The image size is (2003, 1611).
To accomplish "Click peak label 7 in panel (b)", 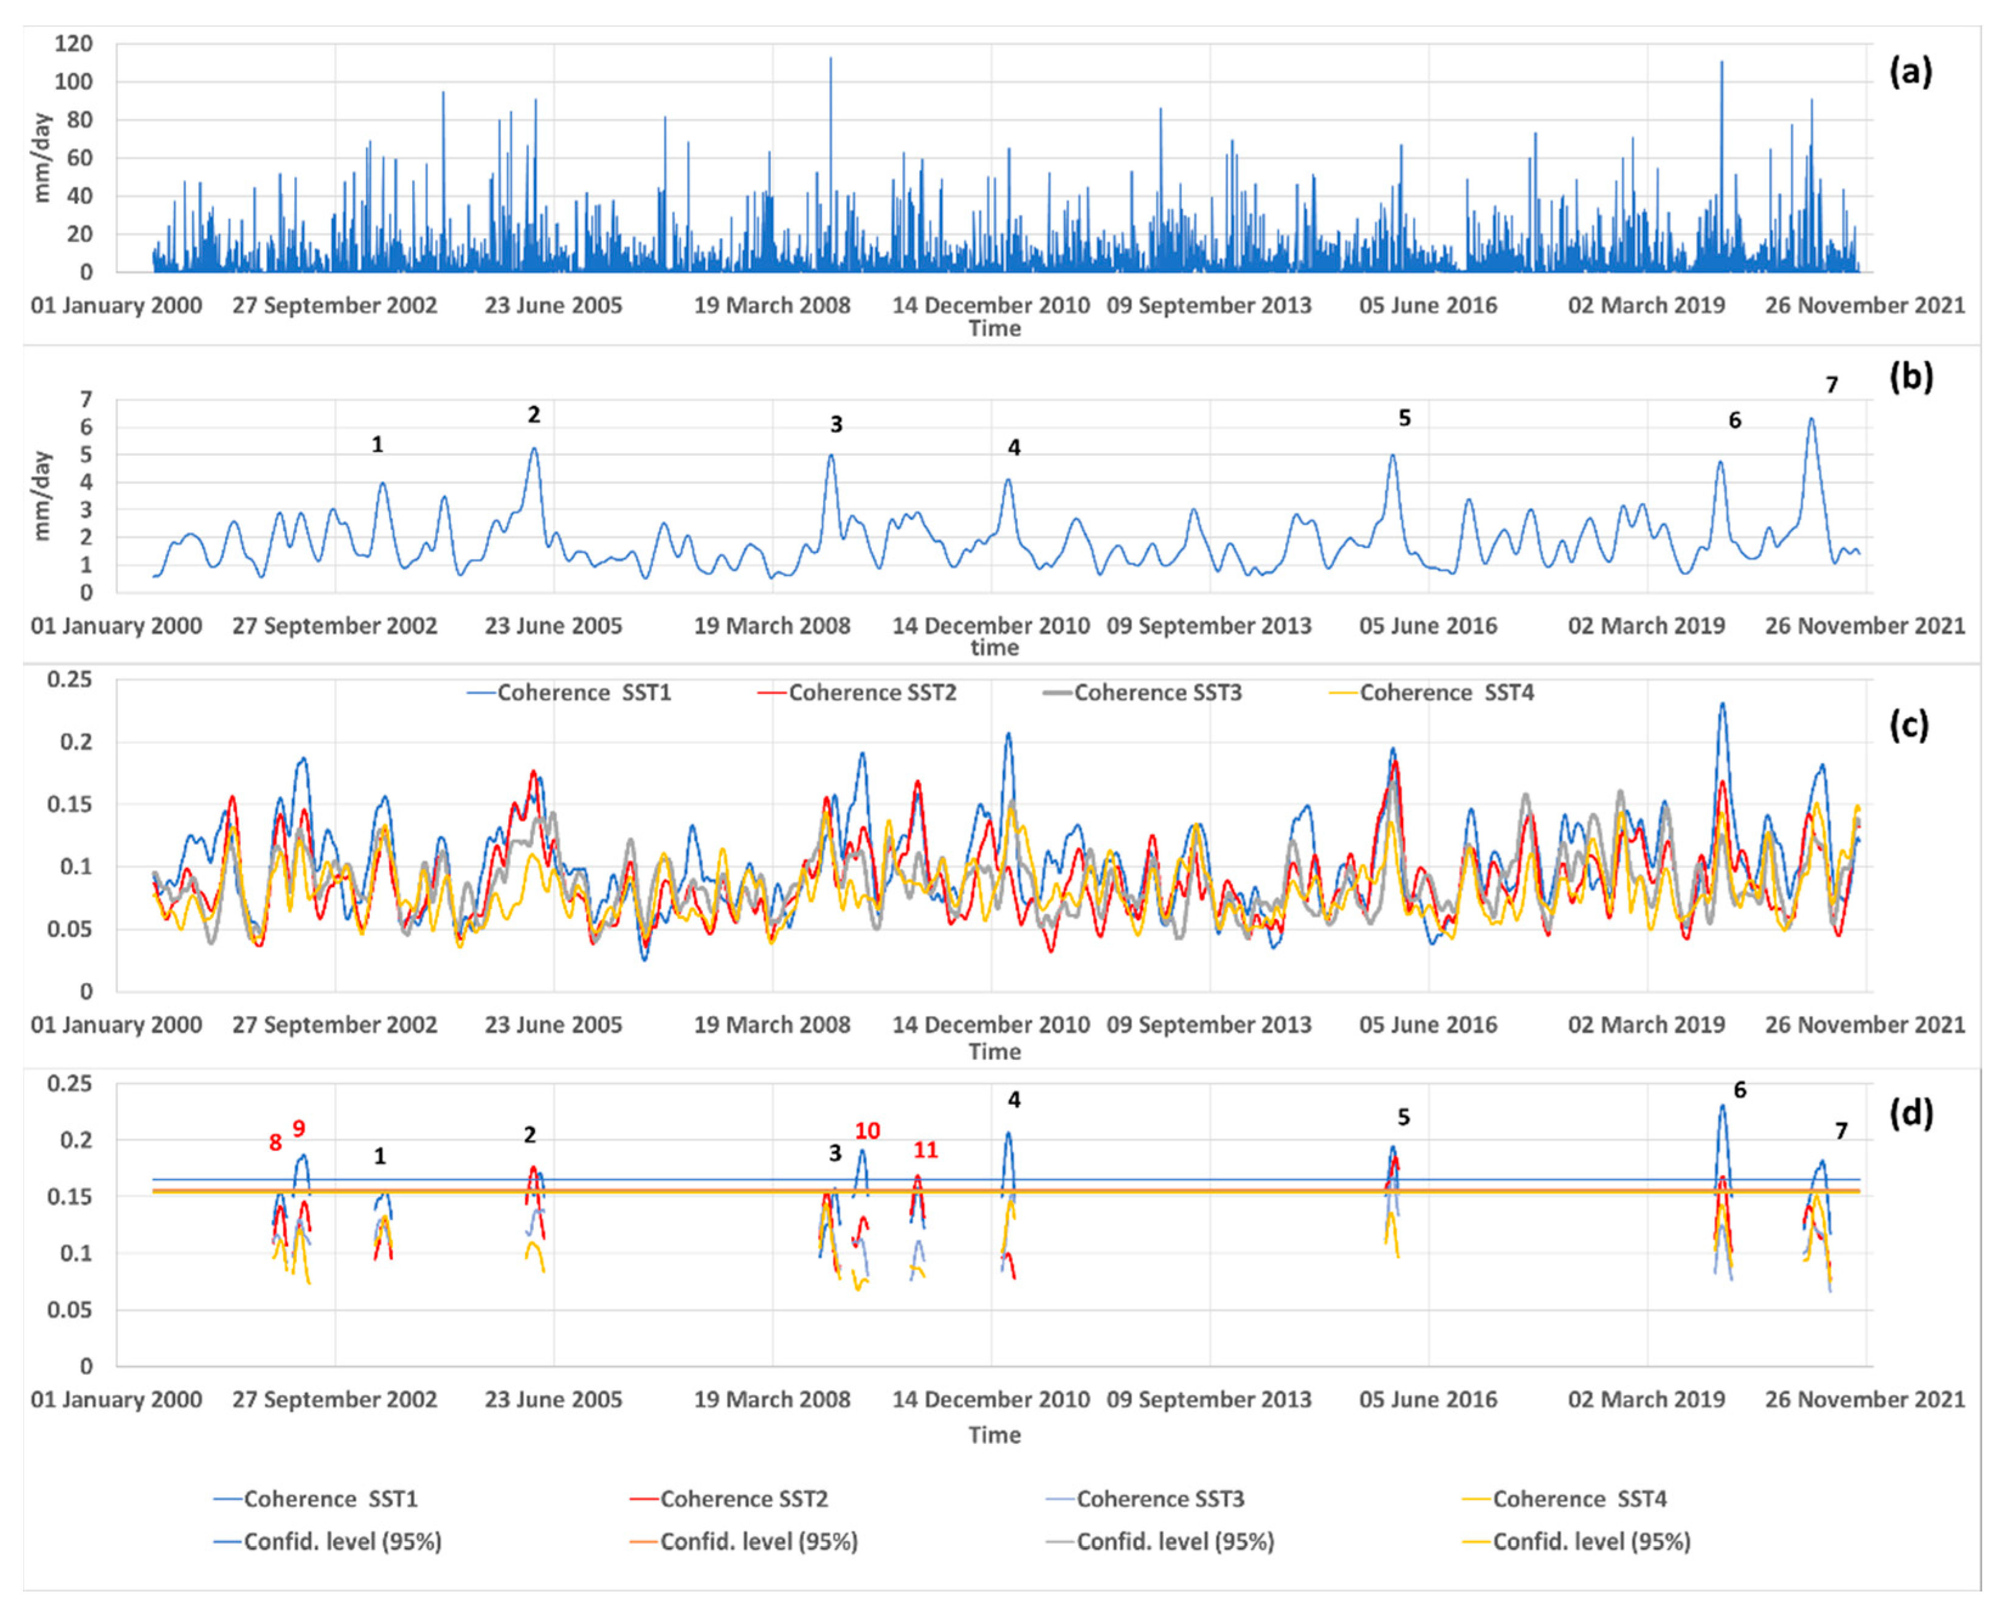I will tap(1831, 385).
